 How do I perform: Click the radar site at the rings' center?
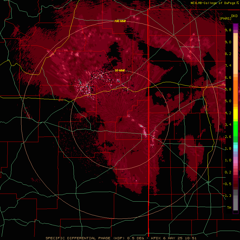click(x=120, y=120)
